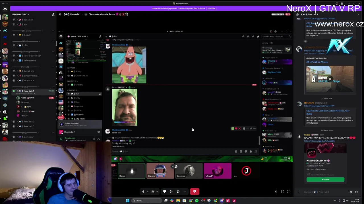Select Jeniceqq participant tile

tap(189, 171)
